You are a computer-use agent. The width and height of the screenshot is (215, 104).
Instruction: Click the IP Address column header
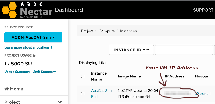[x=174, y=76]
